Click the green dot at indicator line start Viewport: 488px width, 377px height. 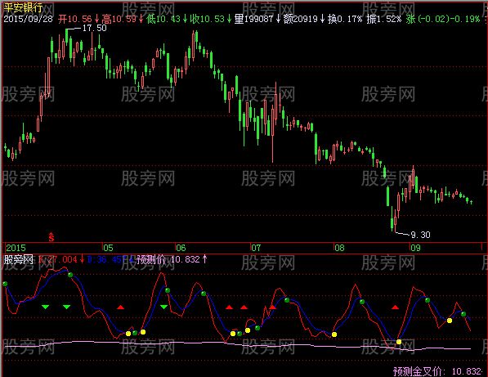pos(5,284)
